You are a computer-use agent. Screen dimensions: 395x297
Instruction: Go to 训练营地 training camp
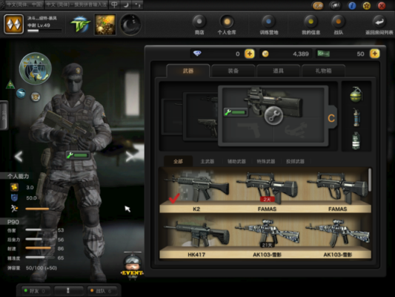coord(269,25)
